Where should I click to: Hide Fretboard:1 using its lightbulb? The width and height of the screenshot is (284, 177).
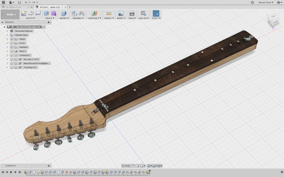coord(12,55)
